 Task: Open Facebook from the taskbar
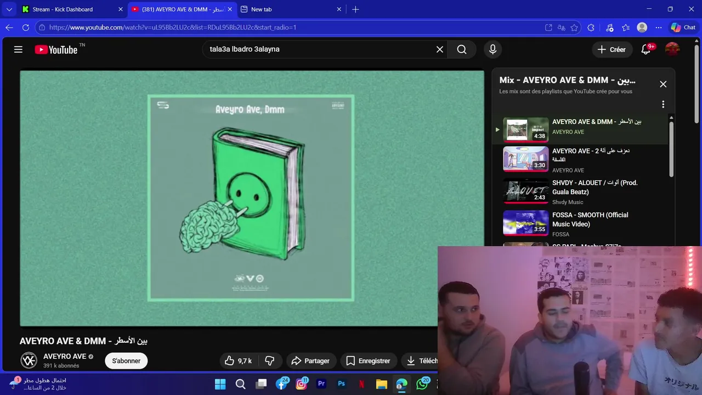(281, 384)
